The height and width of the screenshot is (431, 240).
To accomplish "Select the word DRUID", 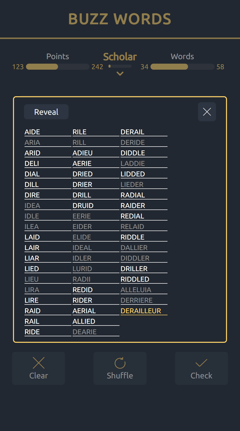I will pos(83,205).
